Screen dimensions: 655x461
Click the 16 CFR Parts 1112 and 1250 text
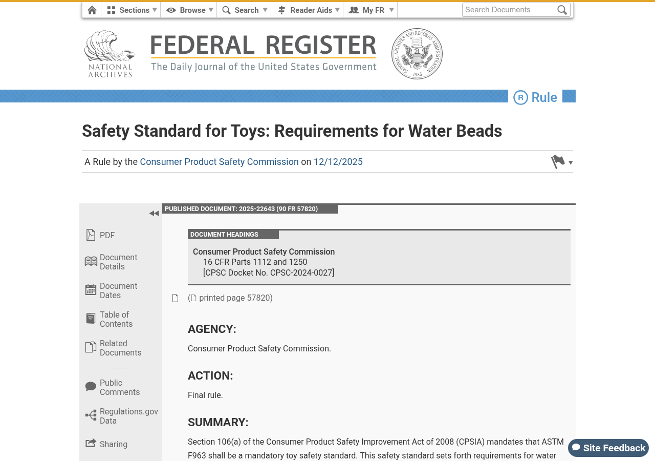(x=255, y=262)
